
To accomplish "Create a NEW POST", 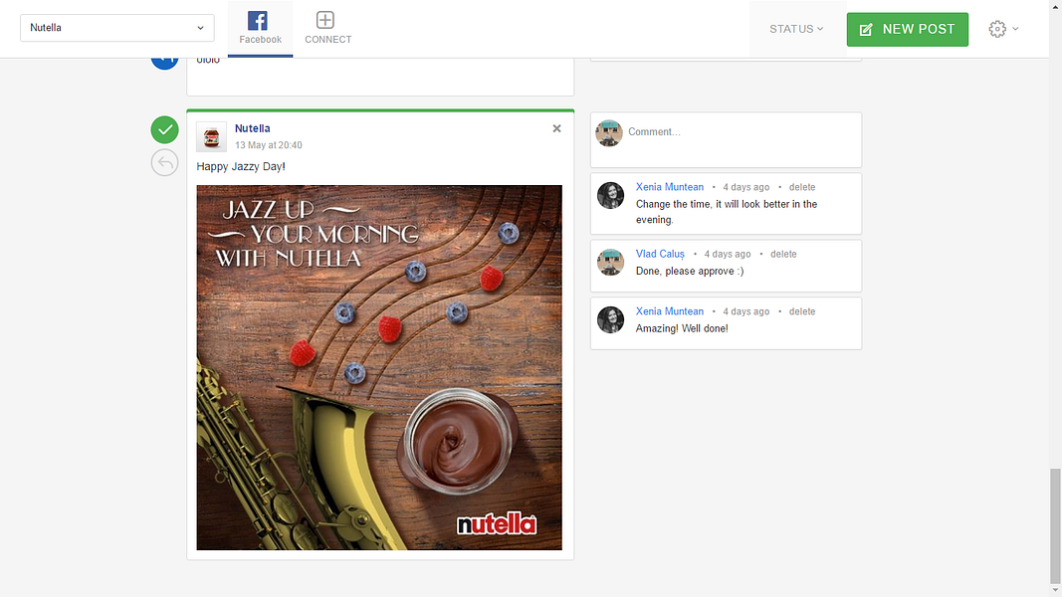I will tap(908, 29).
